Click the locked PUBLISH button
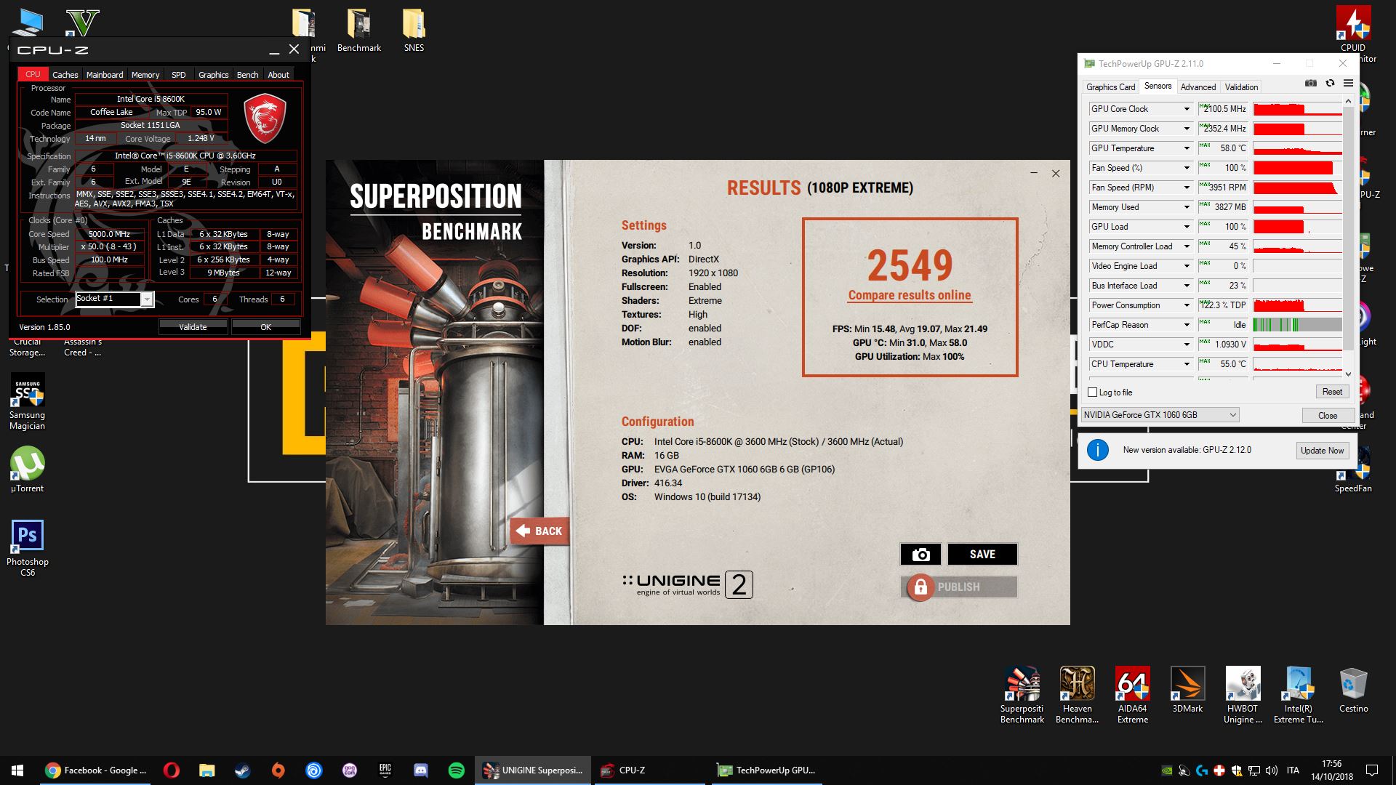The height and width of the screenshot is (785, 1396). tap(959, 587)
